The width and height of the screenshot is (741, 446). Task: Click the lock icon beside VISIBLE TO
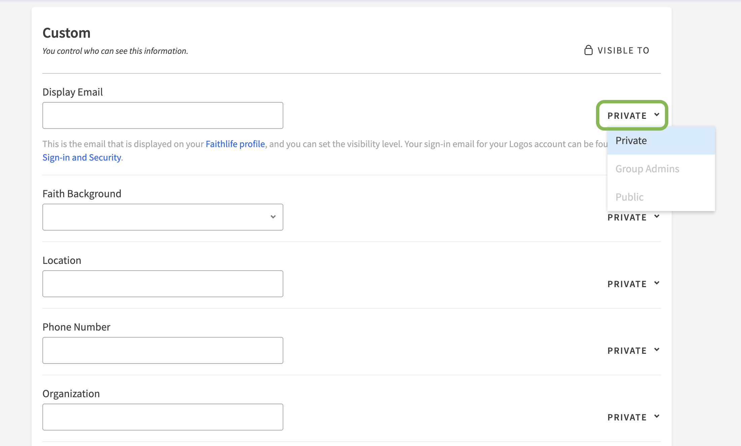[588, 50]
